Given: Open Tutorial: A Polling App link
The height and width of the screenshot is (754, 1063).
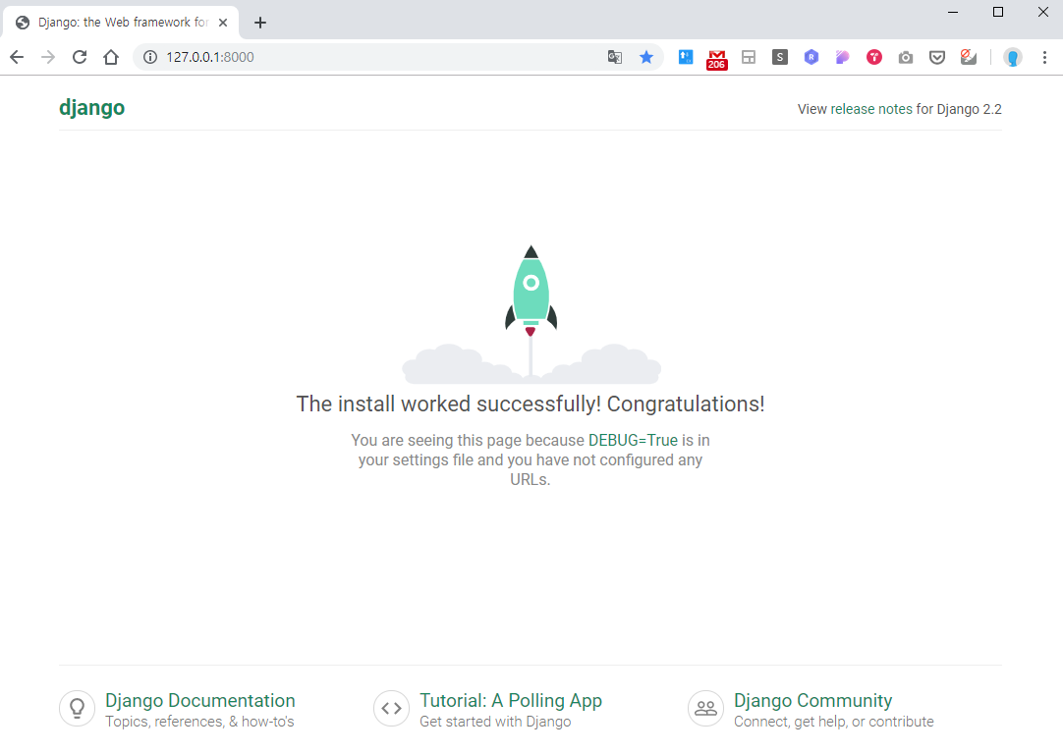Looking at the screenshot, I should pos(511,700).
